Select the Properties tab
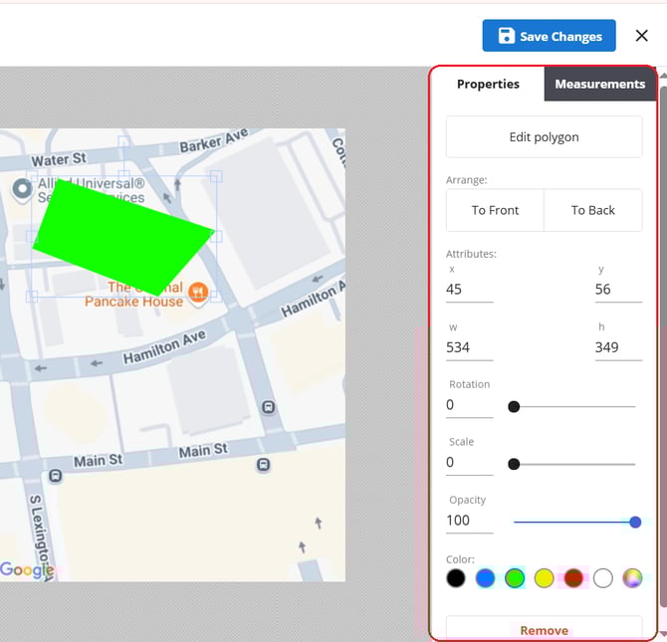667x642 pixels. click(x=488, y=84)
